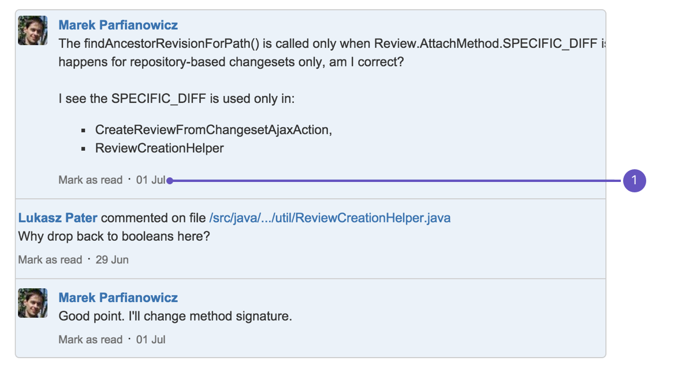
Task: Click the 01 Jul date on the bottom reply
Action: click(151, 340)
